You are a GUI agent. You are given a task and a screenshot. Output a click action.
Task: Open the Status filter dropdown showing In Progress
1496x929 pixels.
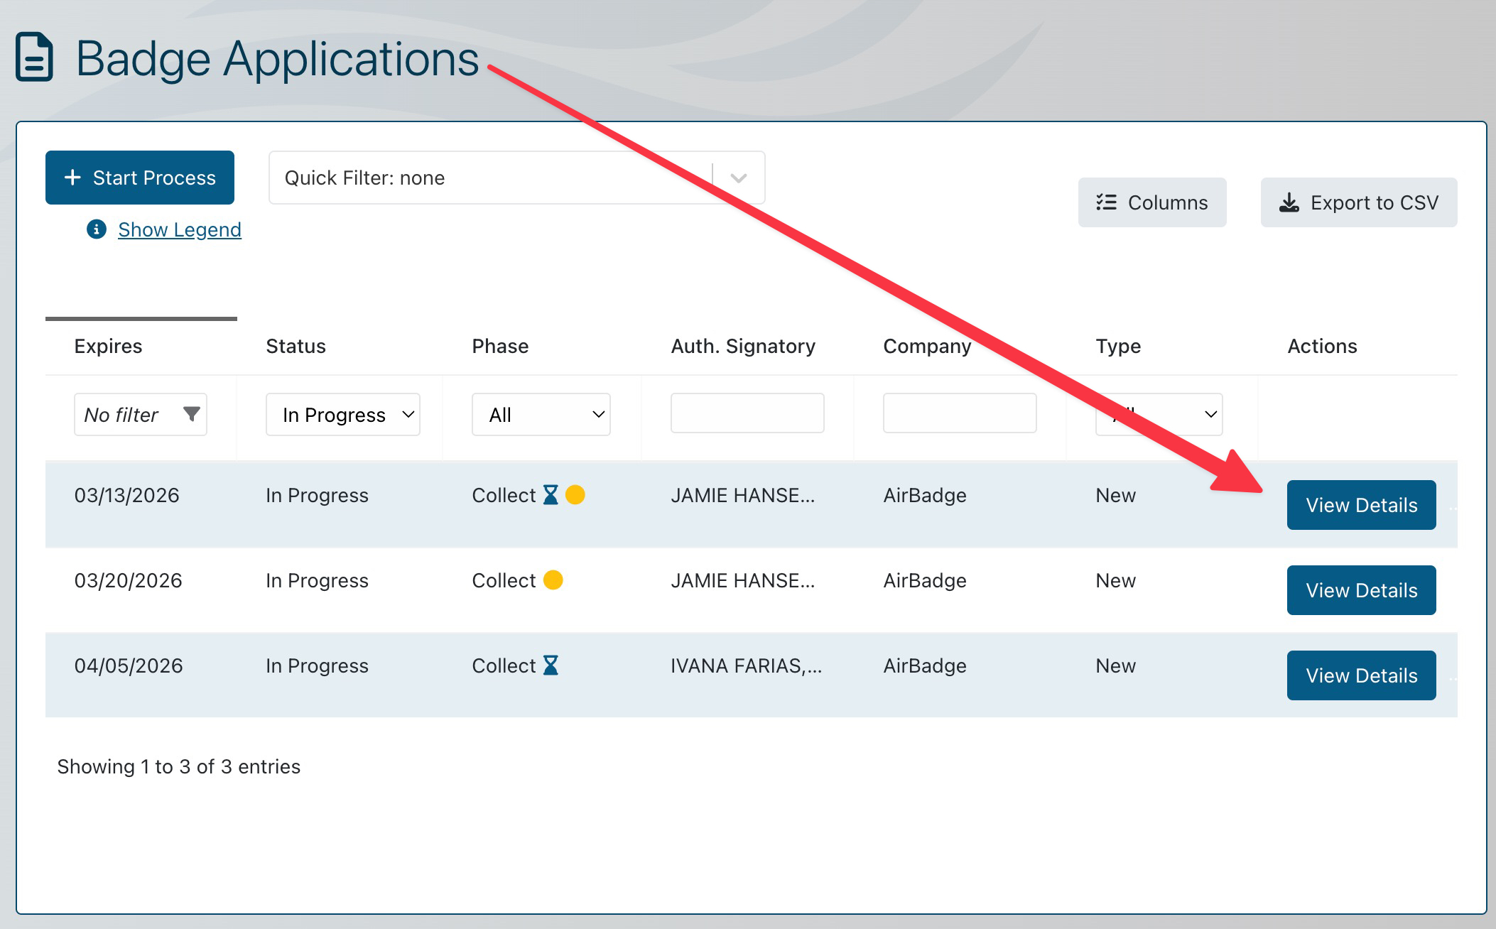coord(343,415)
